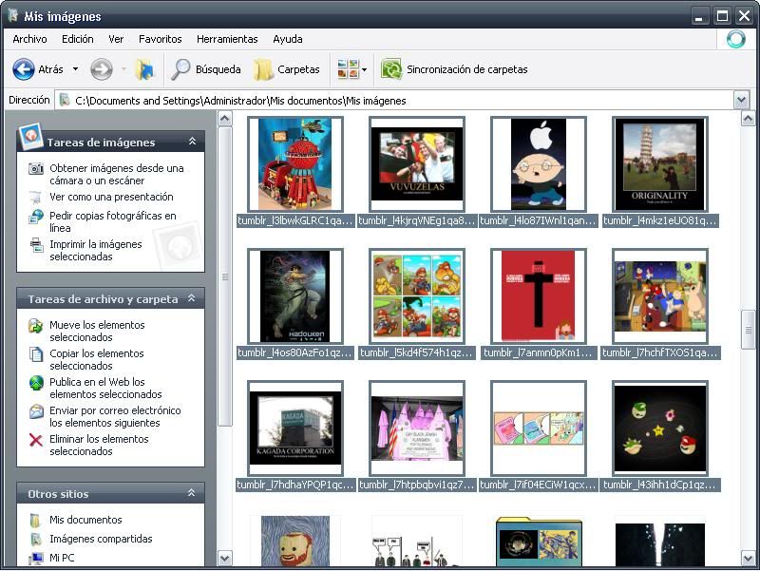
Task: Expand the Dirección address bar dropdown
Action: tap(741, 100)
